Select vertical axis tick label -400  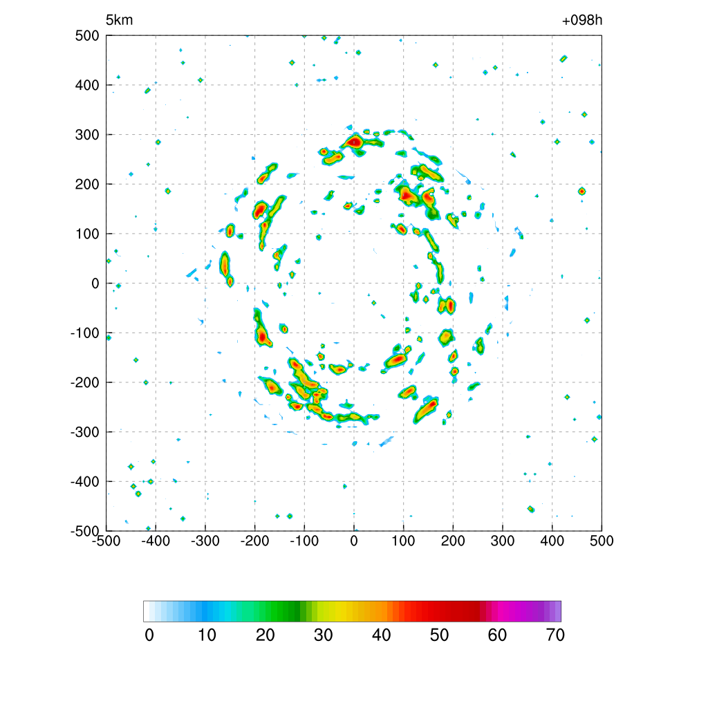[x=85, y=482]
